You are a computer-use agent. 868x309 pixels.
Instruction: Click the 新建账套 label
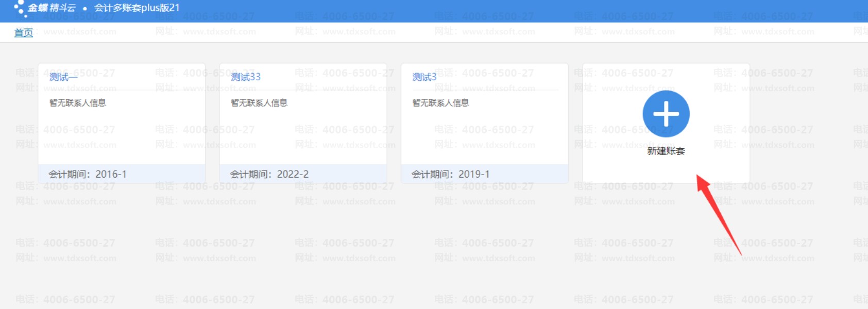pos(666,151)
